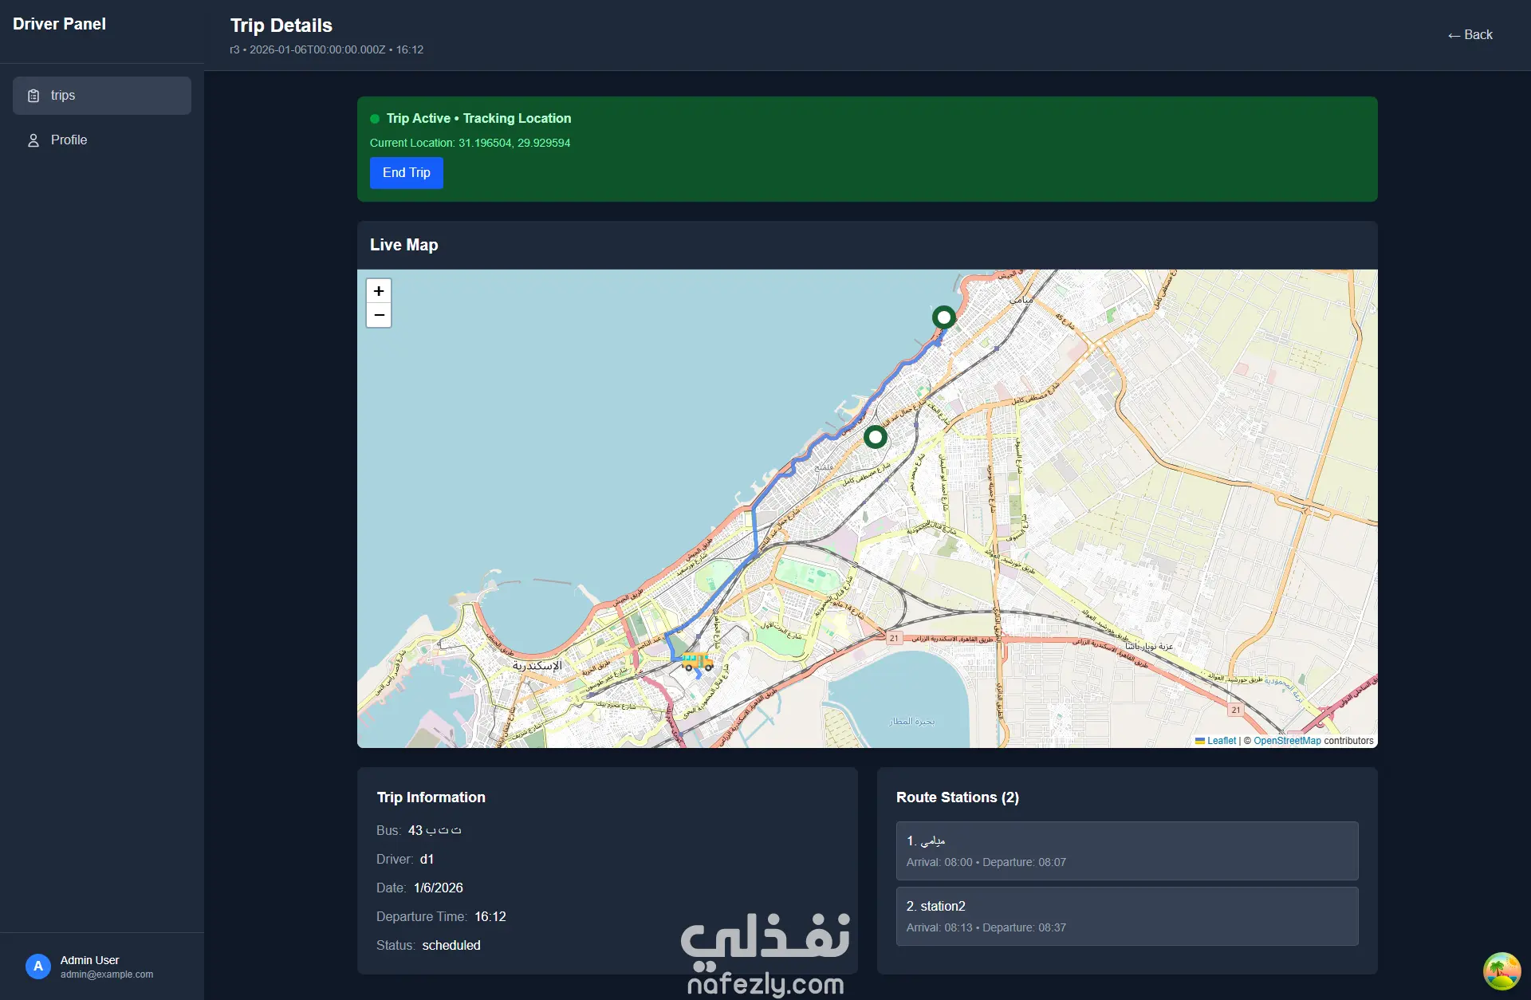Click the green trip active status dot
The image size is (1531, 1000).
pos(375,119)
